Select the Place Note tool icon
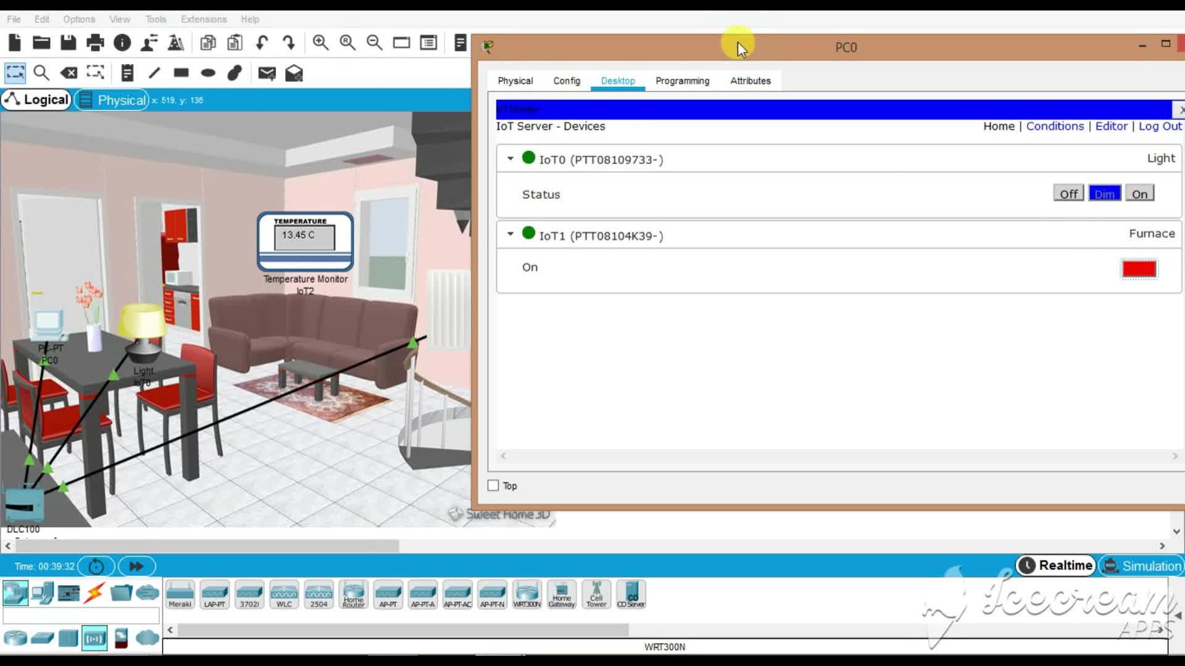 [x=127, y=73]
